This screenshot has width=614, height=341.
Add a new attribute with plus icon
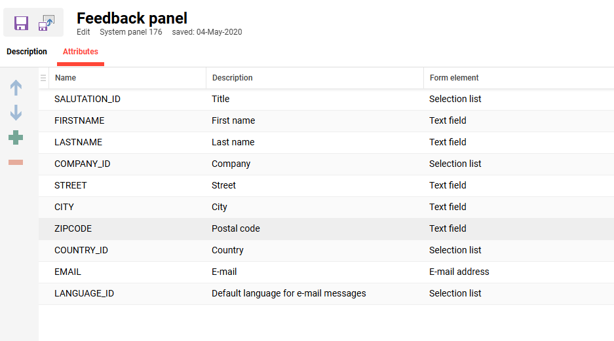pos(16,137)
